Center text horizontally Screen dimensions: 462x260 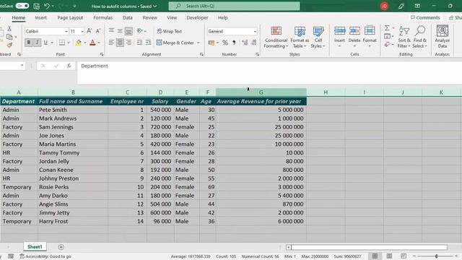[120, 43]
